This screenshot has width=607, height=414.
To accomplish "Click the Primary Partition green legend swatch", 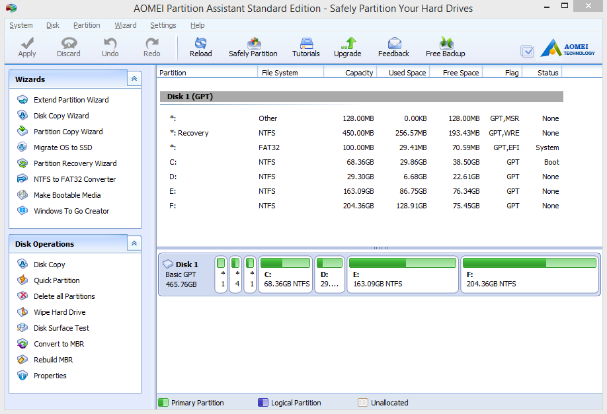I will click(163, 402).
